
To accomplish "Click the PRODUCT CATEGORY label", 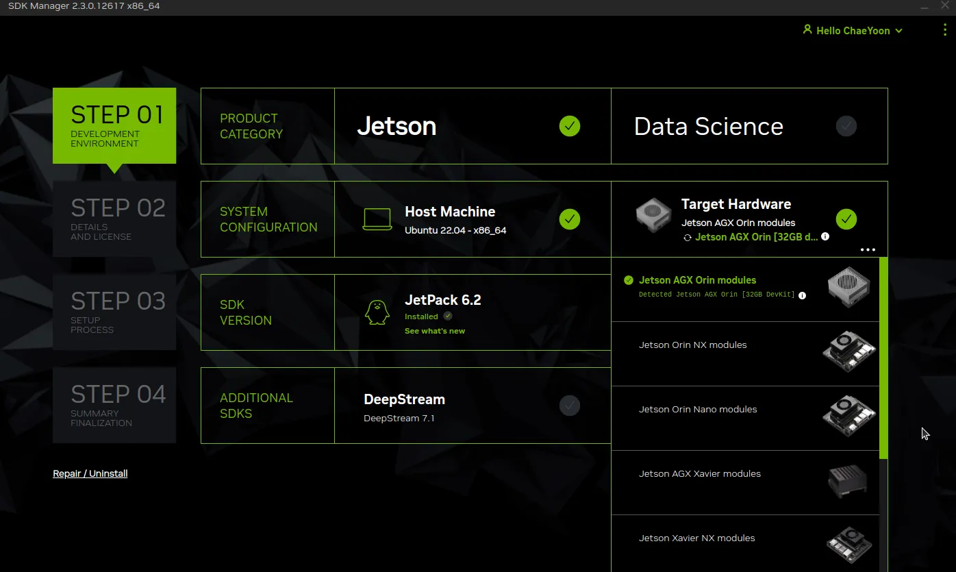I will point(251,126).
